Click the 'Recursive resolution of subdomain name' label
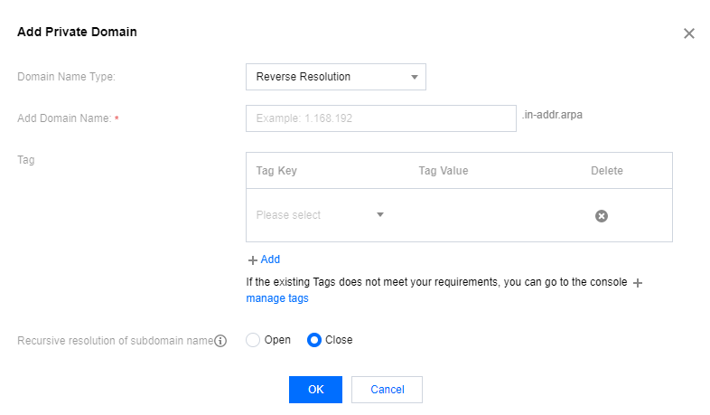Image resolution: width=710 pixels, height=415 pixels. tap(115, 341)
